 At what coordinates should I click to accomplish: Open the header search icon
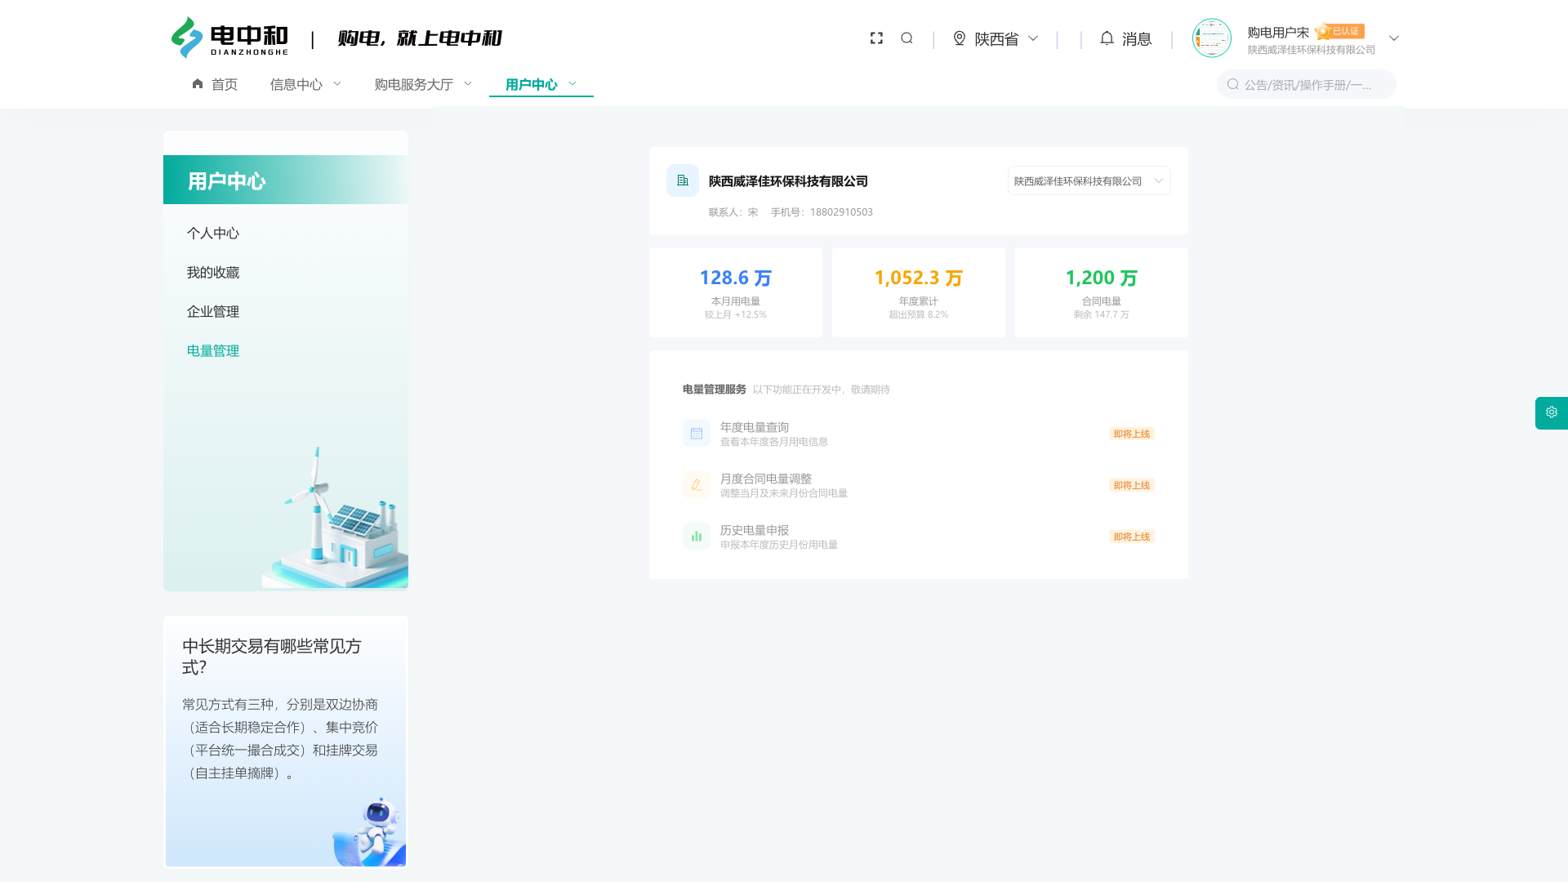pos(906,38)
